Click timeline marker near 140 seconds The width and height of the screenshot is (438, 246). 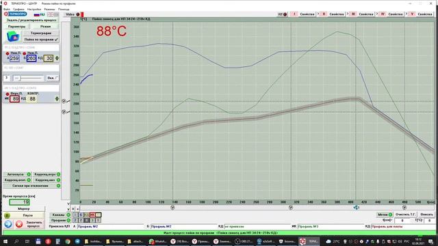click(x=172, y=208)
